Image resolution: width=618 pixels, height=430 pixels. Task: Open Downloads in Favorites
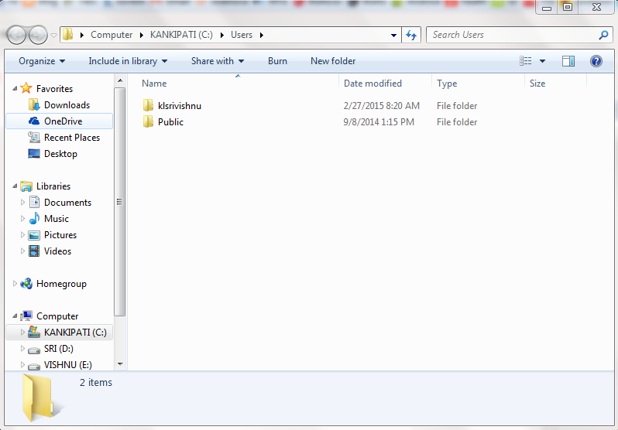tap(67, 104)
